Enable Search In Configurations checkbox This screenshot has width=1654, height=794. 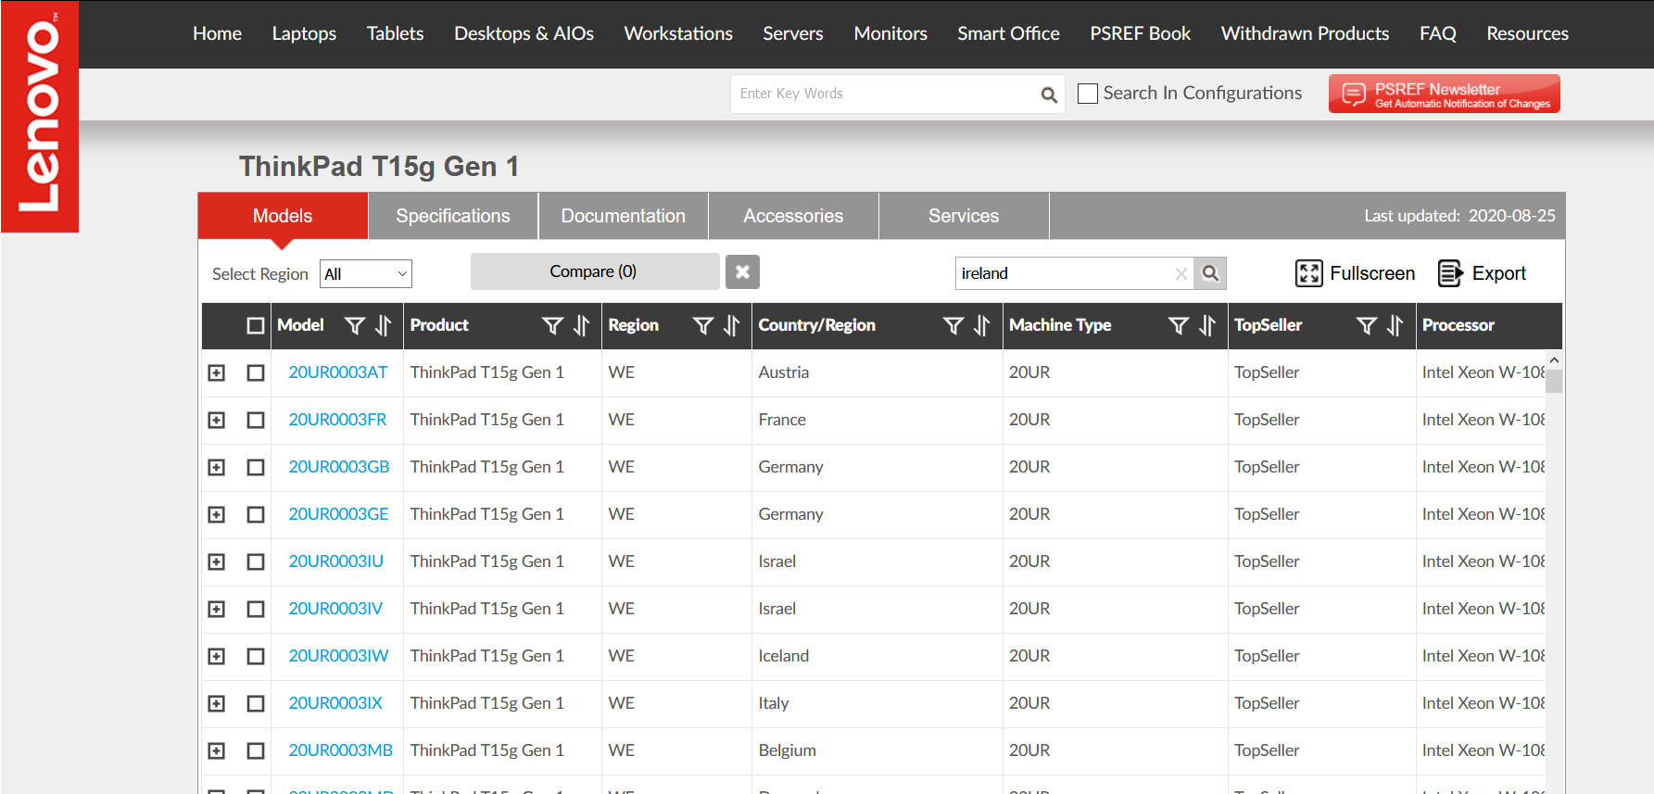tap(1088, 94)
